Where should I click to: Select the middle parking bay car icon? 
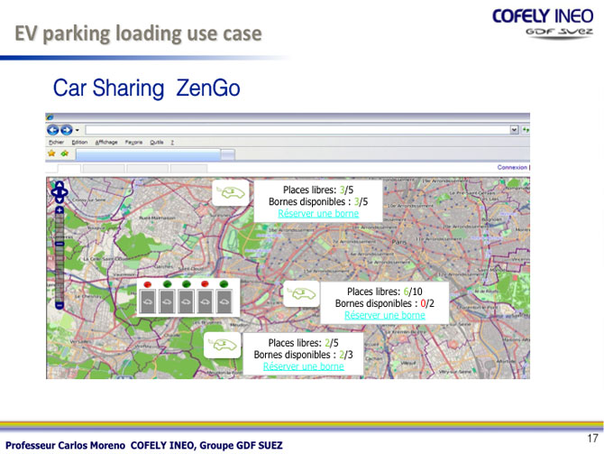pos(186,301)
